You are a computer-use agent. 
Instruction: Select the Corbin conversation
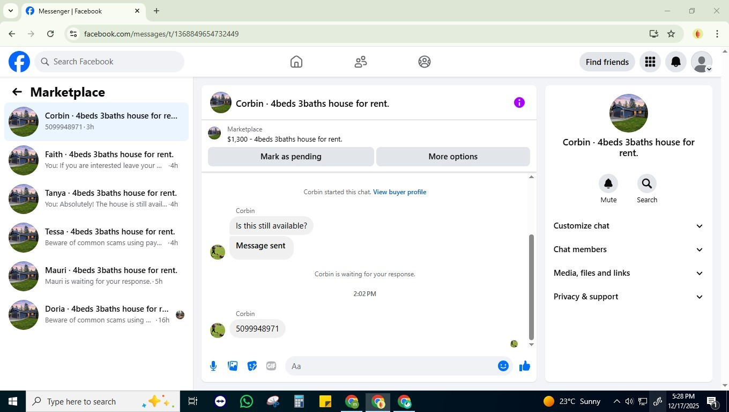[96, 122]
